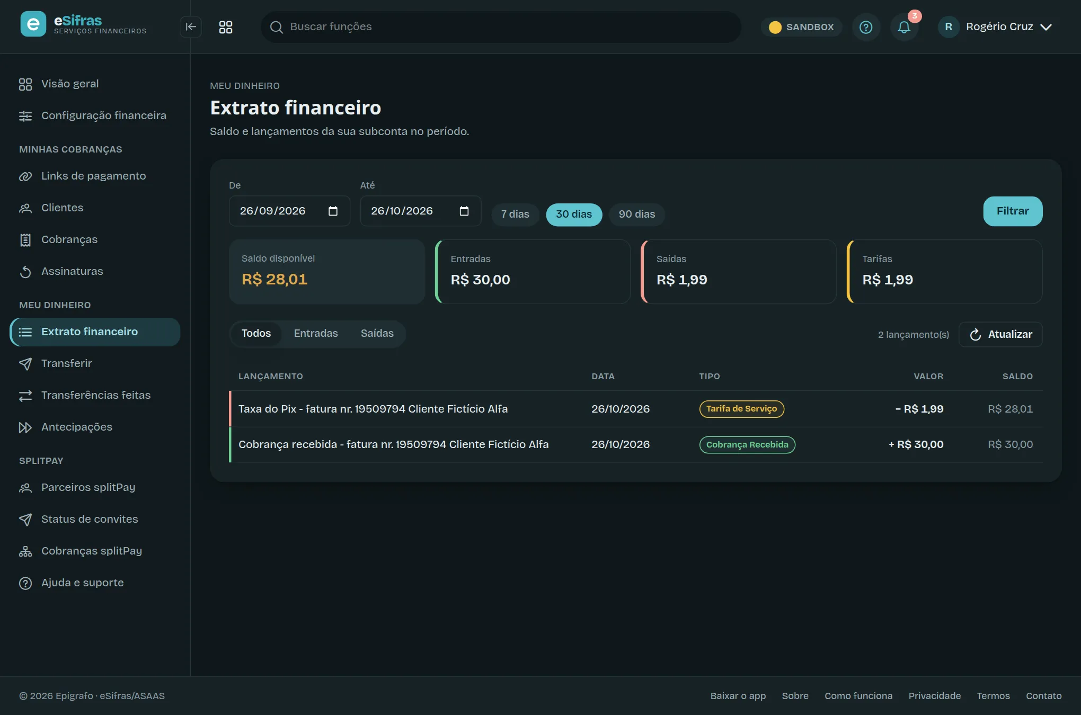Click the SANDBOX mode badge
Viewport: 1081px width, 715px height.
[801, 27]
